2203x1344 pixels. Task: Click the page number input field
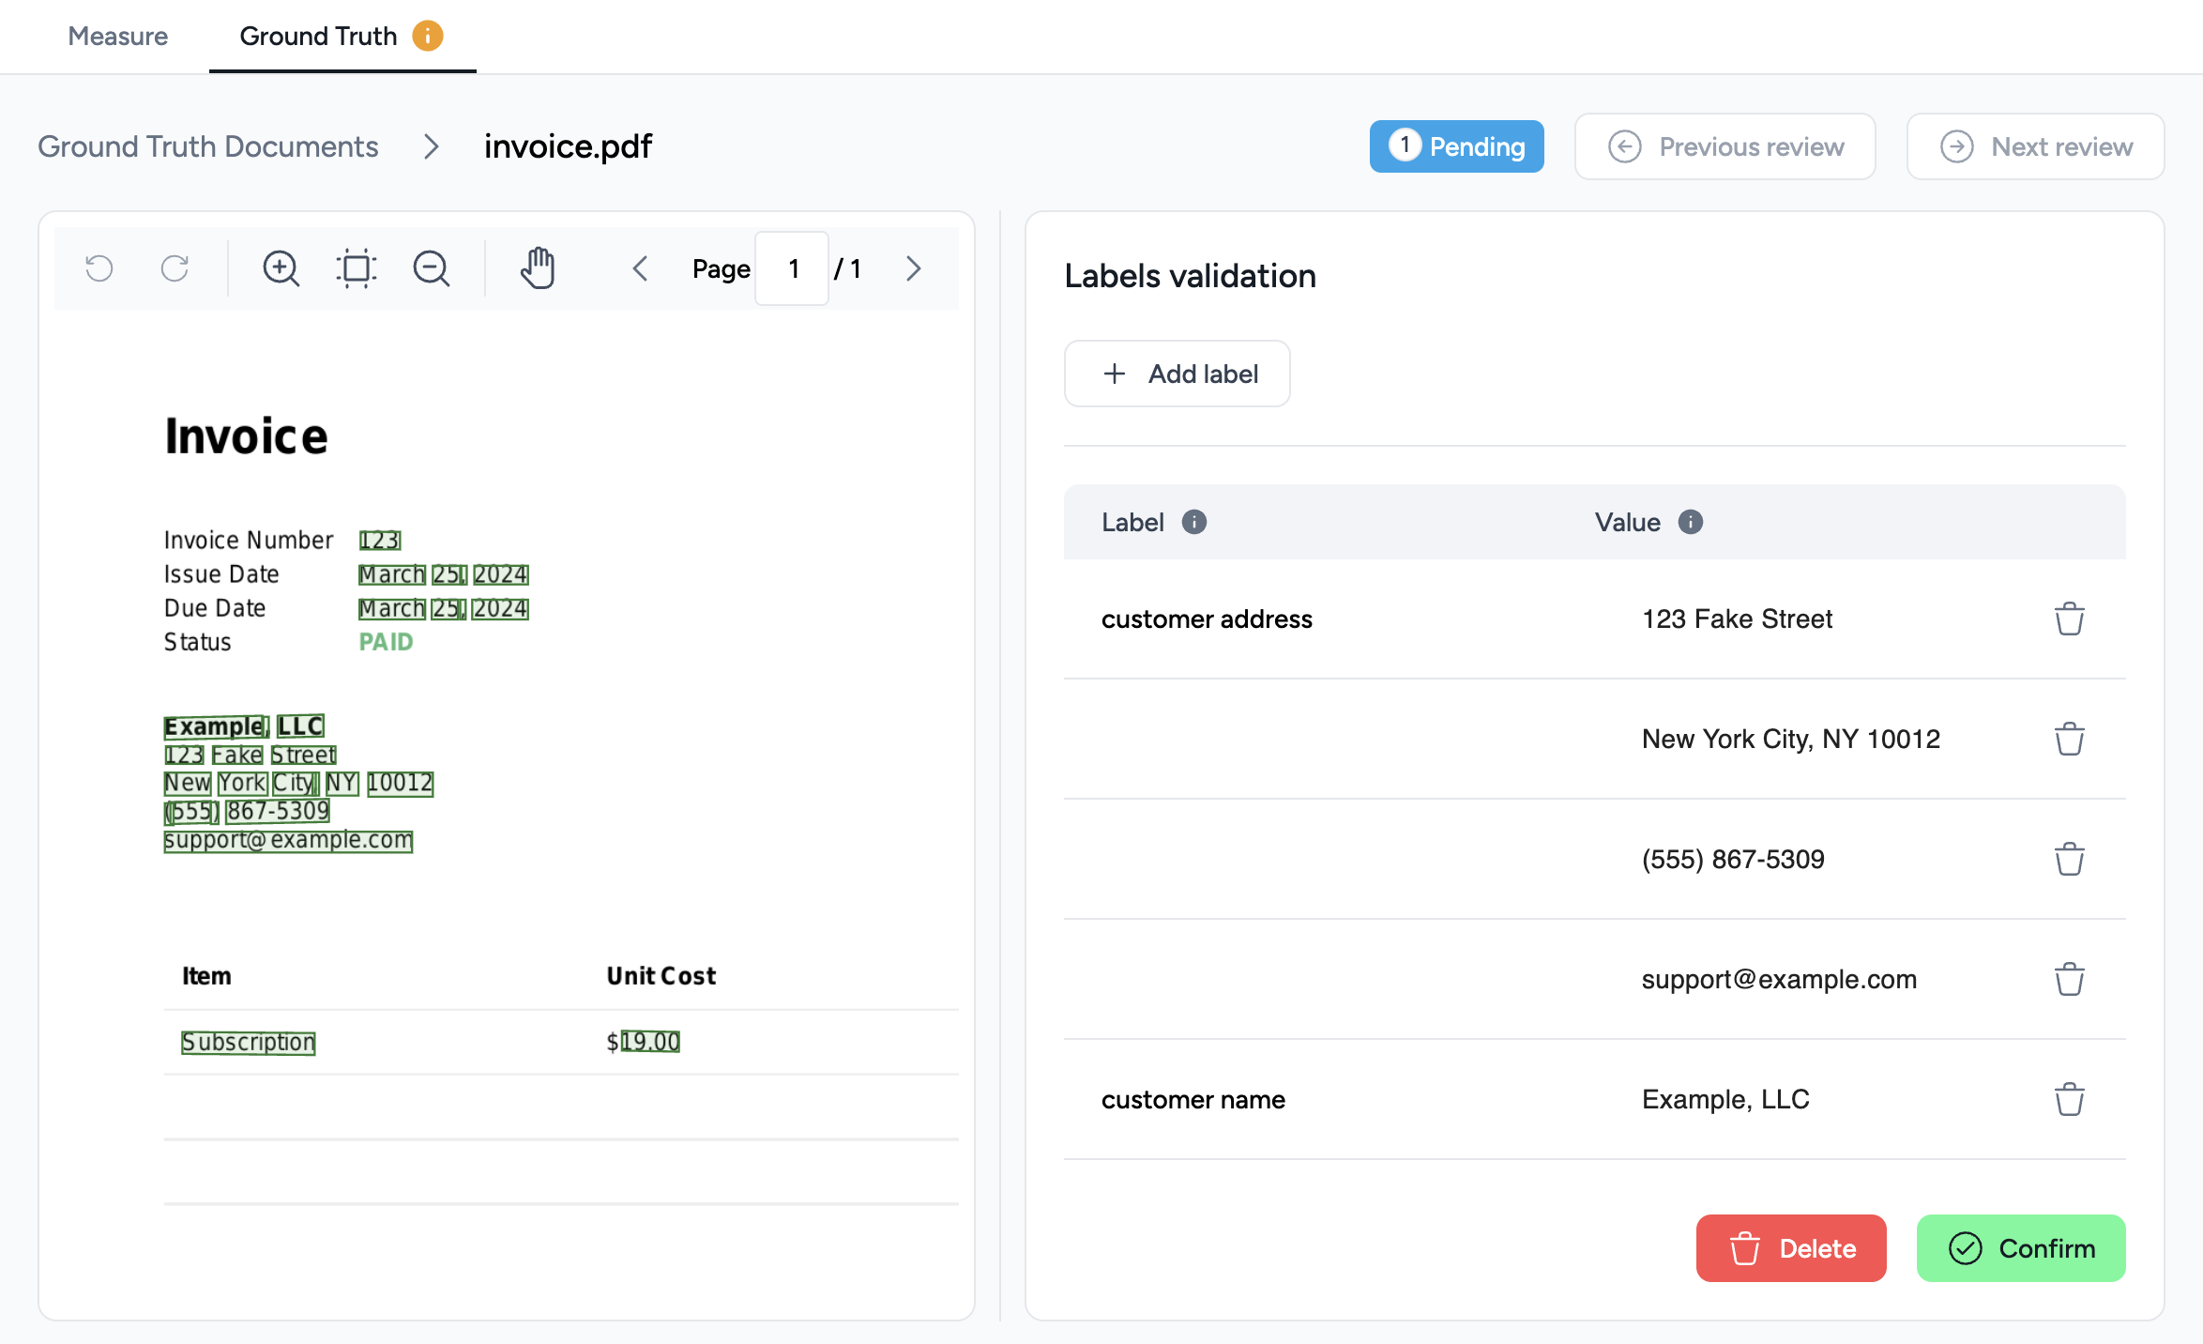pos(793,268)
